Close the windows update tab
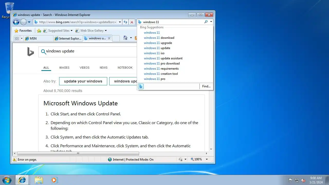Image resolution: width=329 pixels, height=185 pixels. [109, 38]
